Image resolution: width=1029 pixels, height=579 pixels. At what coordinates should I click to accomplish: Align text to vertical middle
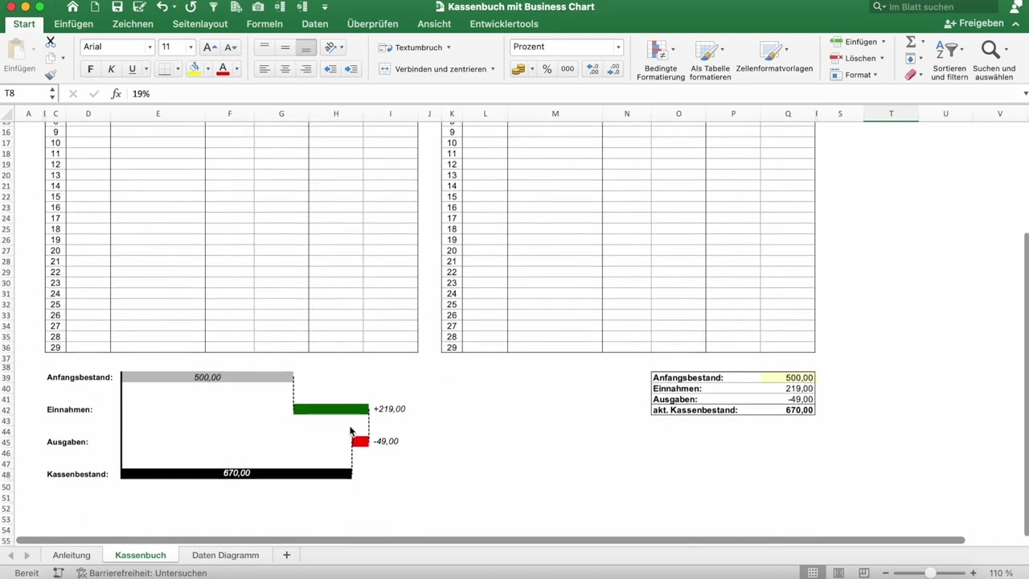click(285, 47)
